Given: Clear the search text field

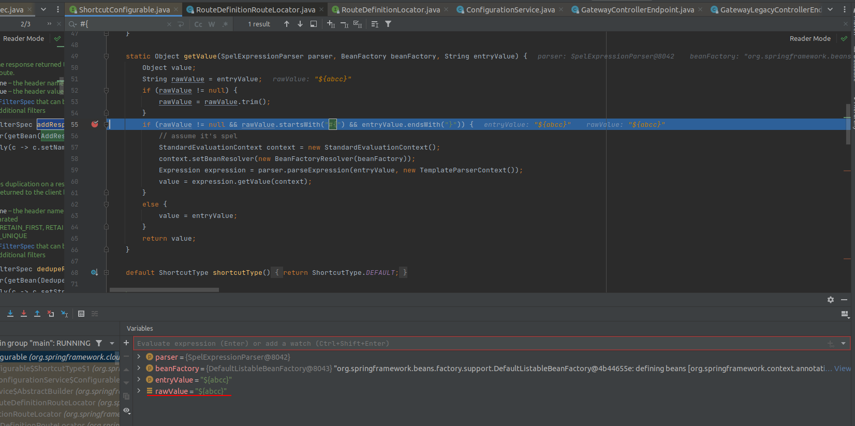Looking at the screenshot, I should 169,24.
